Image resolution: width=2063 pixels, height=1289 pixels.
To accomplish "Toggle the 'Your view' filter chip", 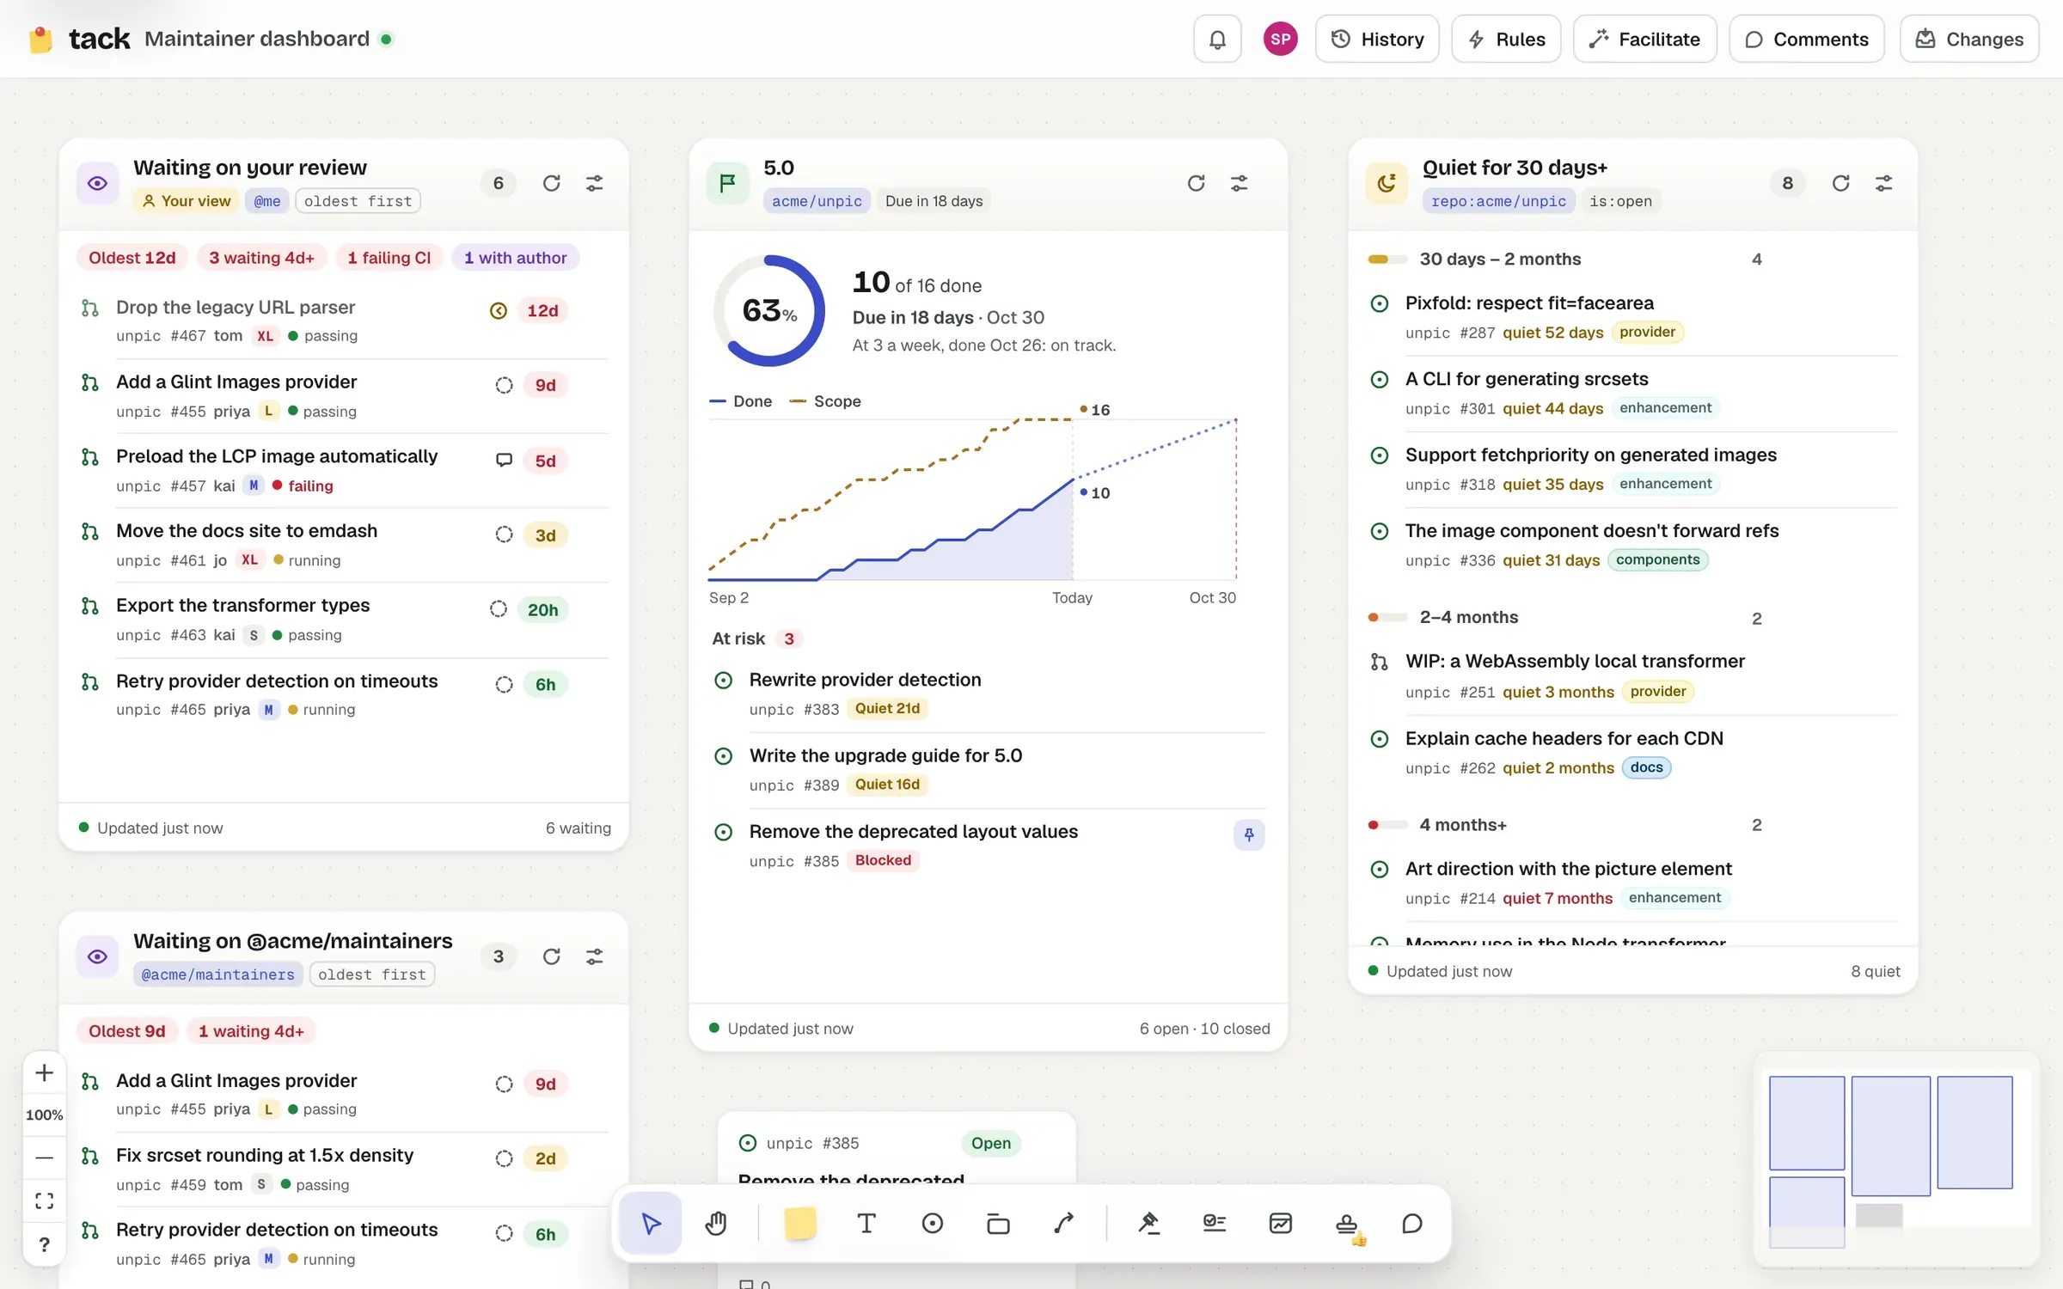I will pos(187,201).
